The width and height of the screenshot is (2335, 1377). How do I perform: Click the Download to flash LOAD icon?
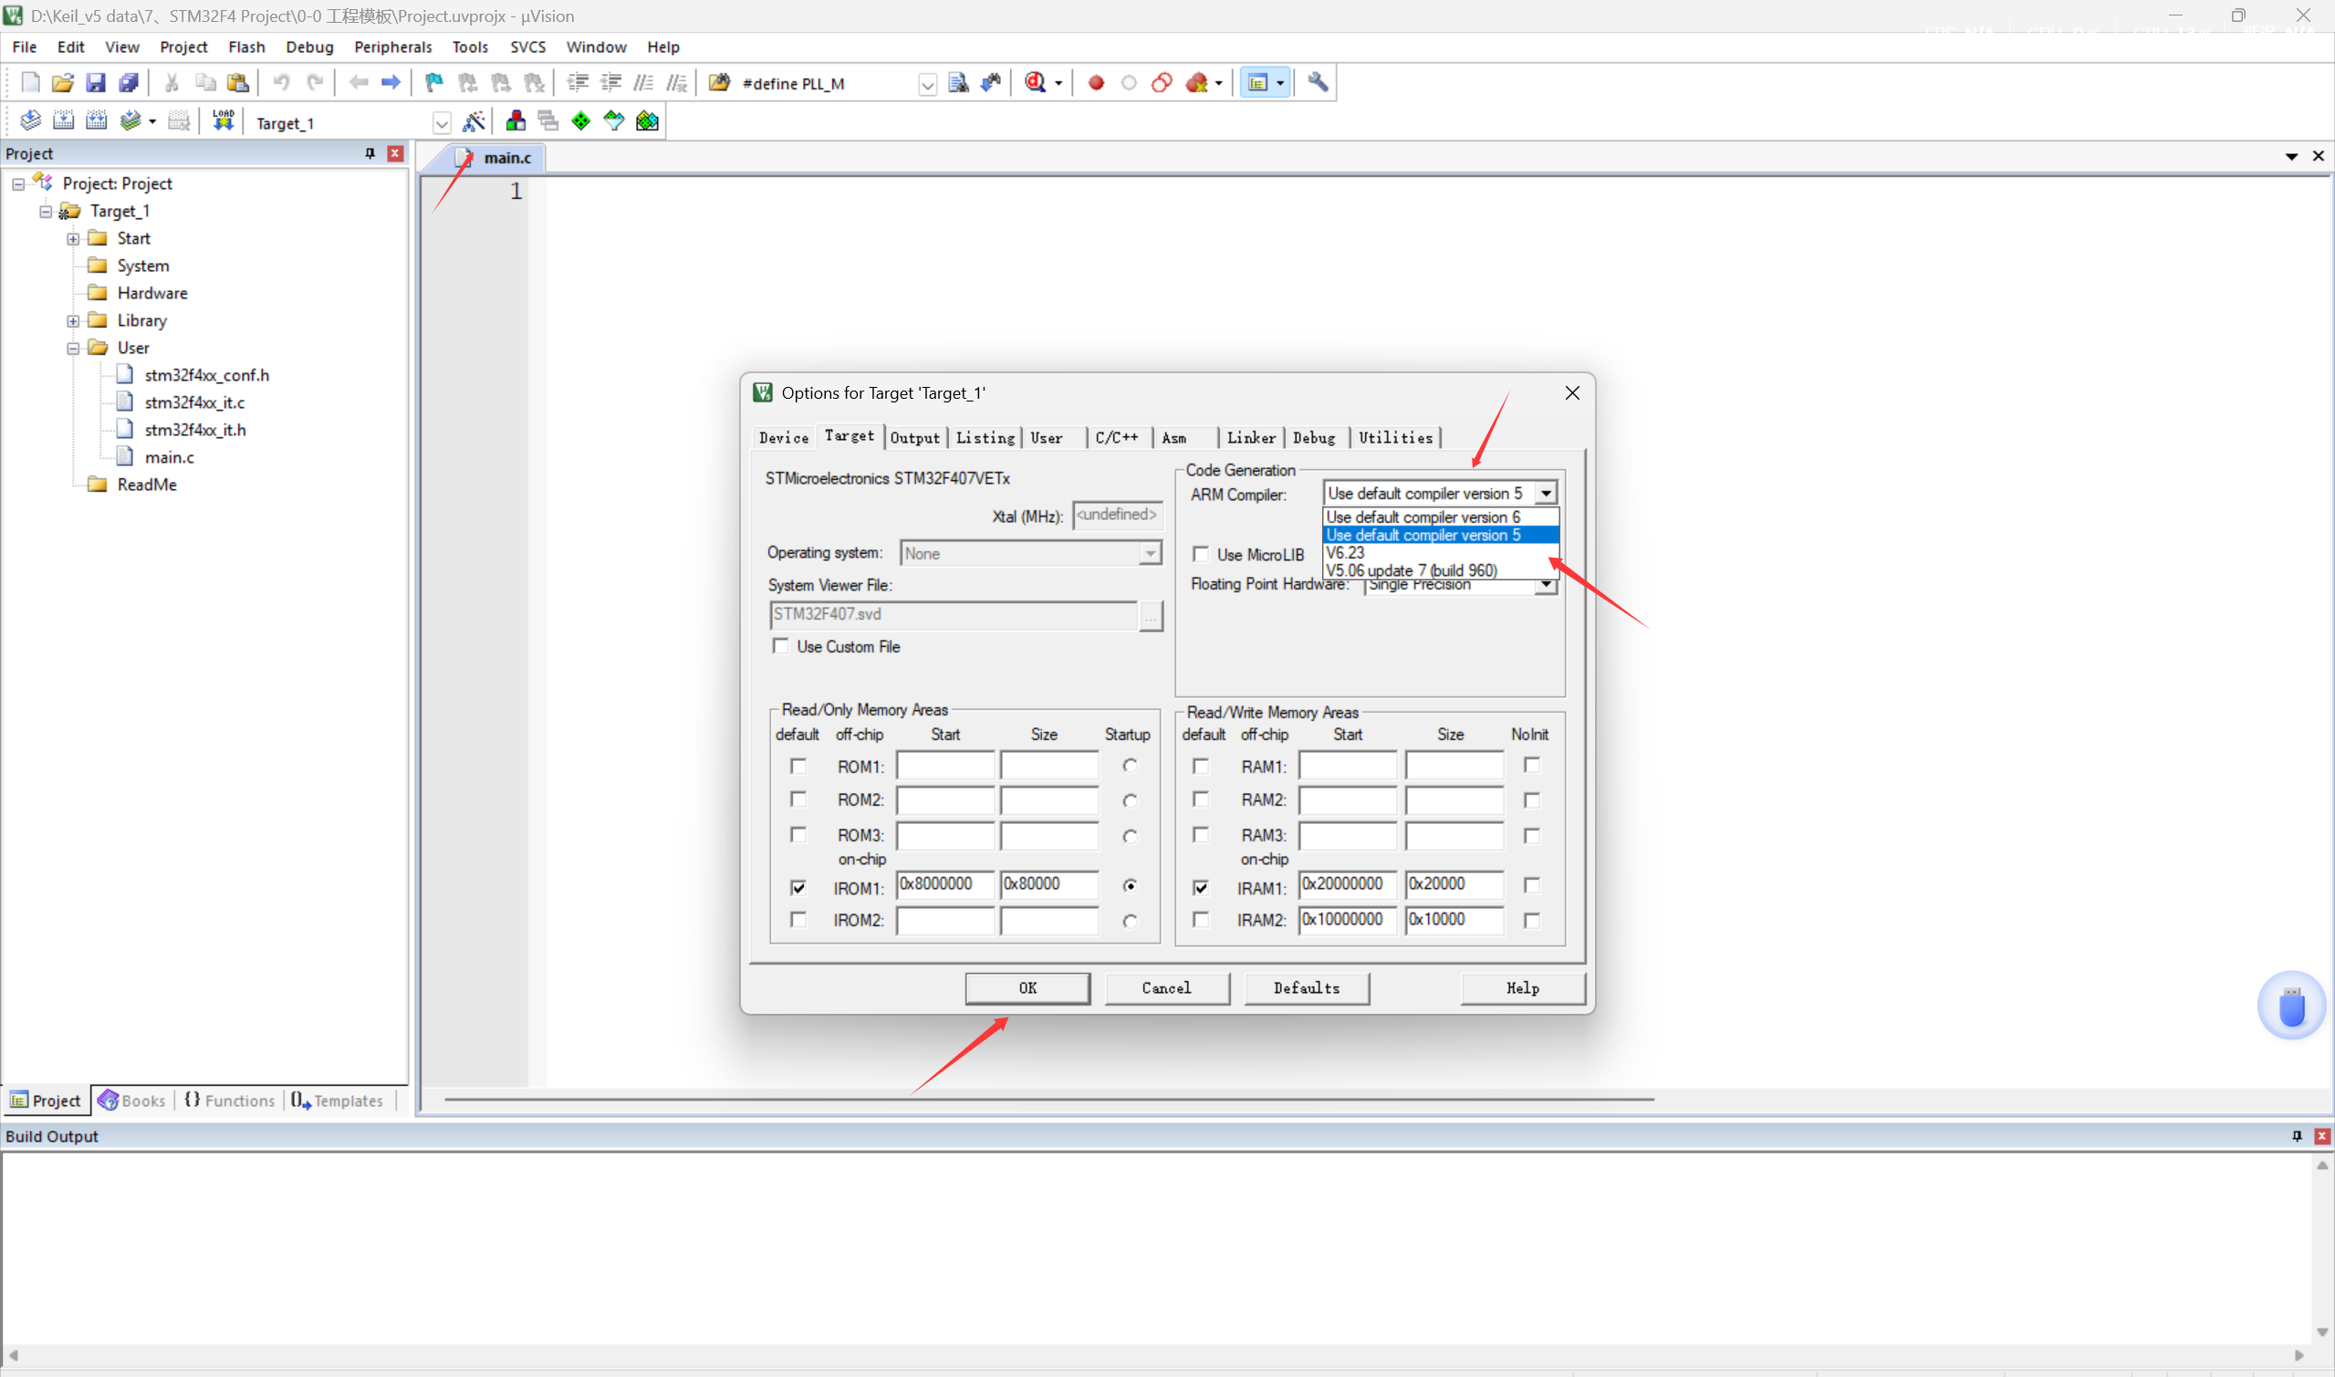224,120
